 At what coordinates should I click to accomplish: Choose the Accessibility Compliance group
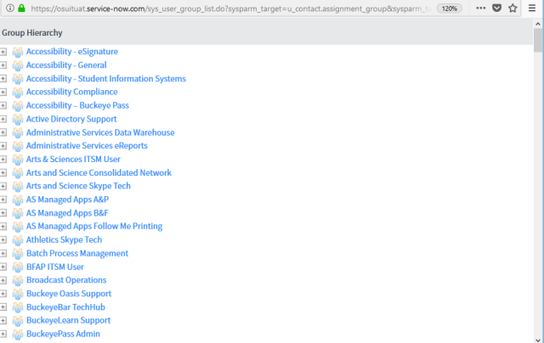tap(72, 92)
